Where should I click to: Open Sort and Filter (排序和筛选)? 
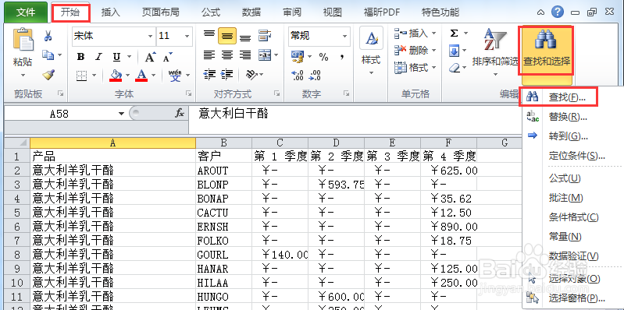pos(495,51)
